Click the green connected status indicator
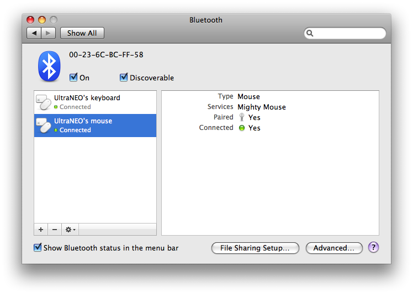Image resolution: width=413 pixels, height=294 pixels. coord(241,128)
